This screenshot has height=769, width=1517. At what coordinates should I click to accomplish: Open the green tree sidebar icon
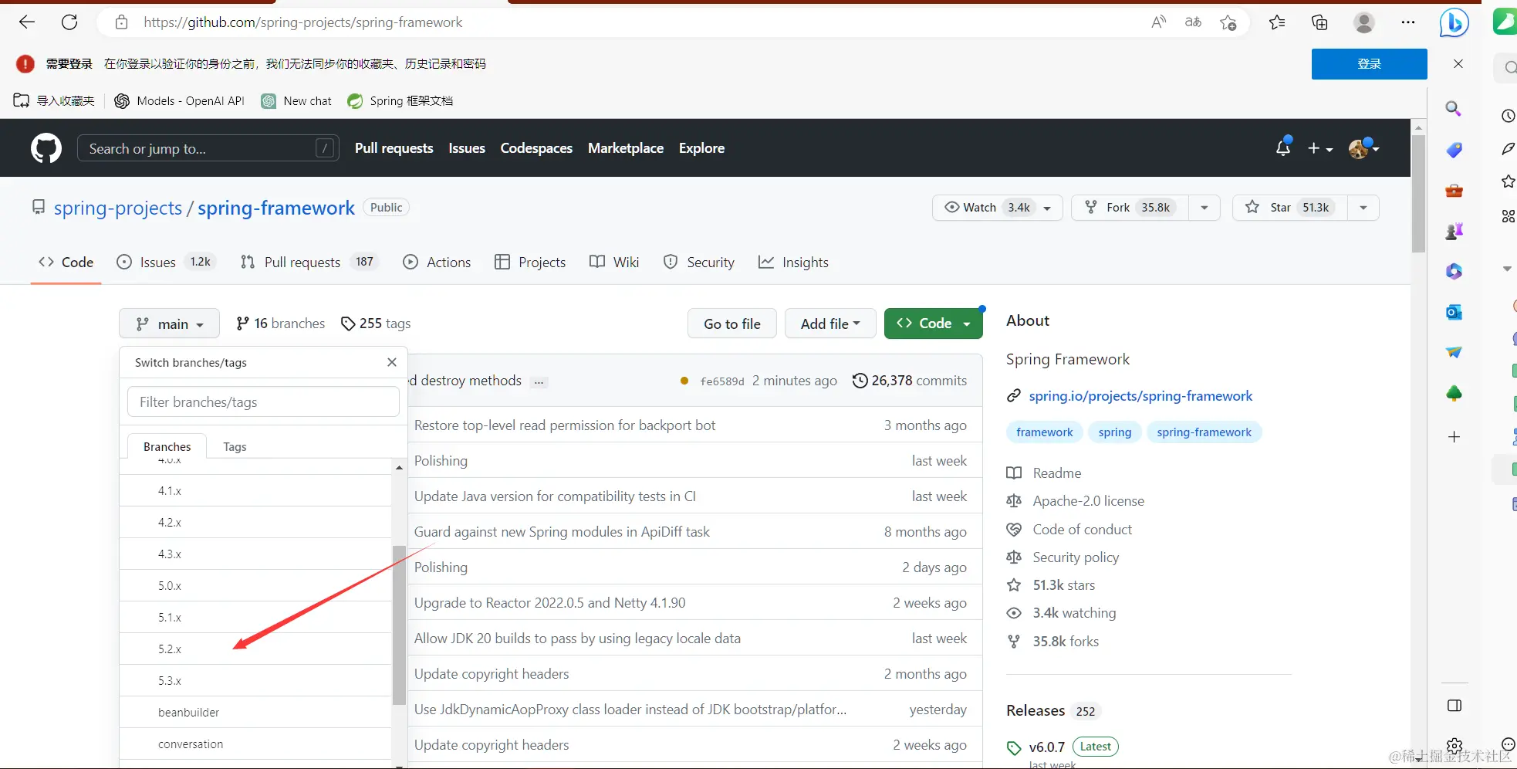1454,394
